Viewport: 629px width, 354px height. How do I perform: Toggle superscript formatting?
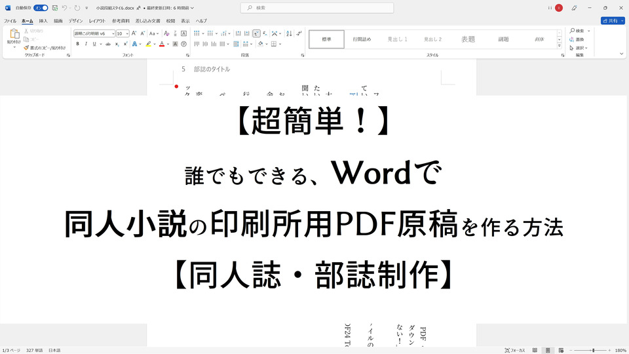(125, 44)
